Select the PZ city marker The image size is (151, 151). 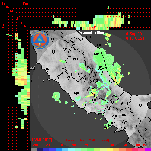click(145, 131)
